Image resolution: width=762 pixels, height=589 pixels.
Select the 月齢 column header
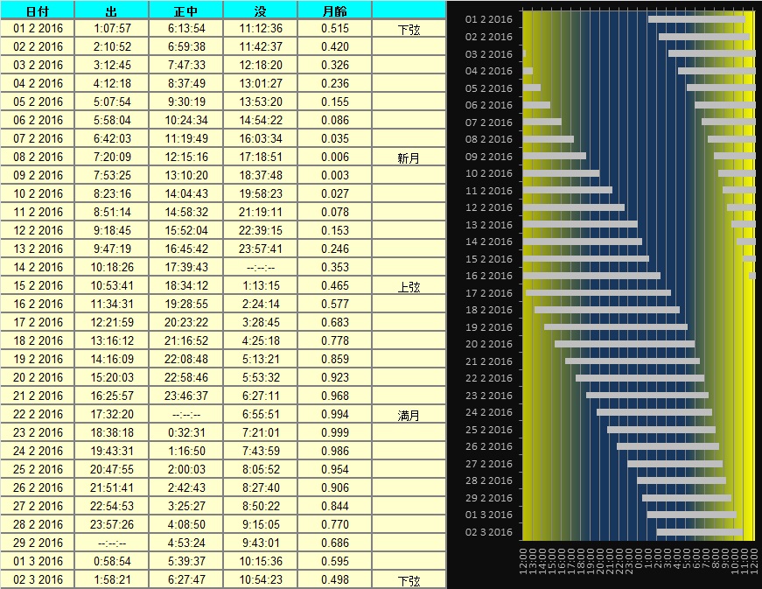(x=335, y=10)
